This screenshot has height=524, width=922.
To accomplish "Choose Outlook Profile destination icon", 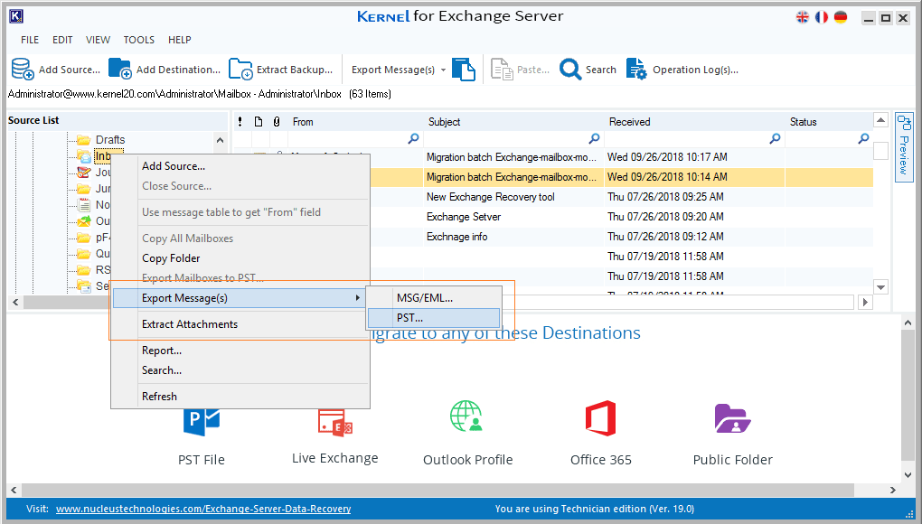I will tap(467, 416).
